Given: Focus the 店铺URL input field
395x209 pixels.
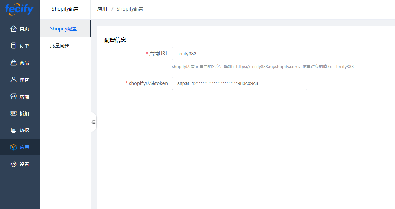Looking at the screenshot, I should tap(240, 54).
